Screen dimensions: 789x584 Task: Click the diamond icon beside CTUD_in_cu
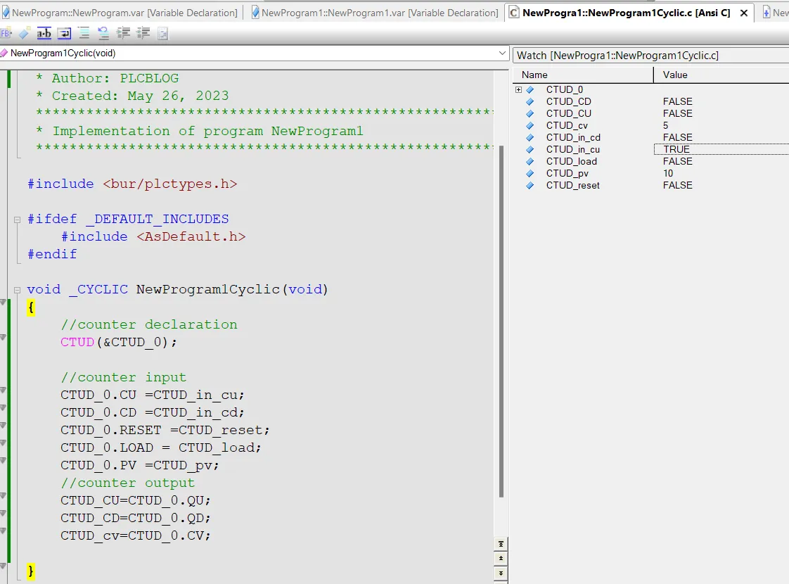point(530,150)
